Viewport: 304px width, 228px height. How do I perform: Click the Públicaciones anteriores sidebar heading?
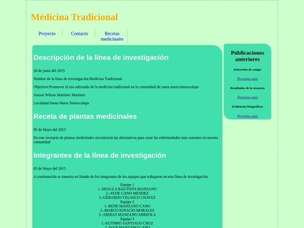click(x=247, y=56)
